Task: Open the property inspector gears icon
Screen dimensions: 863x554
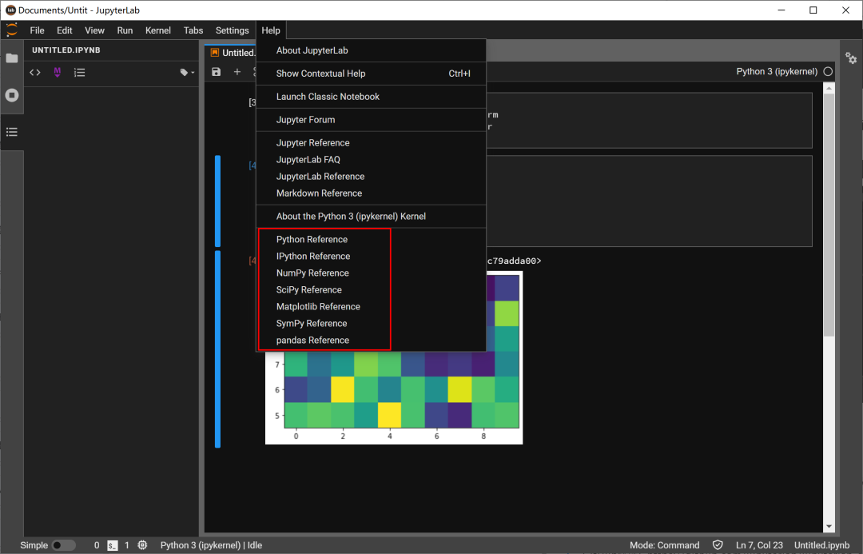Action: coord(851,58)
